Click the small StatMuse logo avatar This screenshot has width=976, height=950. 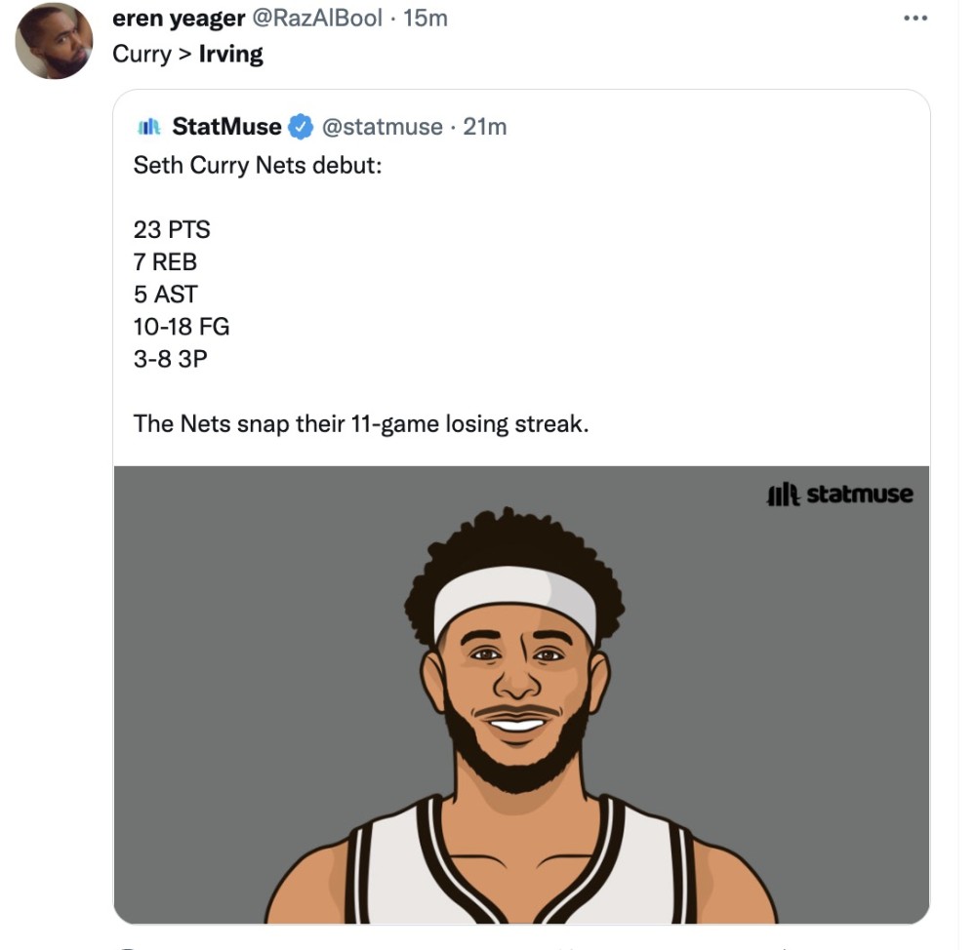click(148, 127)
